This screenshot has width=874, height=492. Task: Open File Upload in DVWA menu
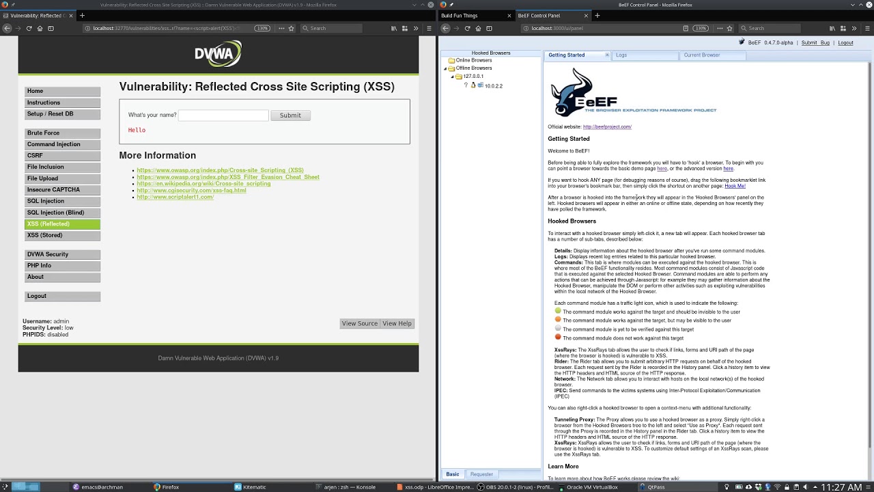[62, 178]
